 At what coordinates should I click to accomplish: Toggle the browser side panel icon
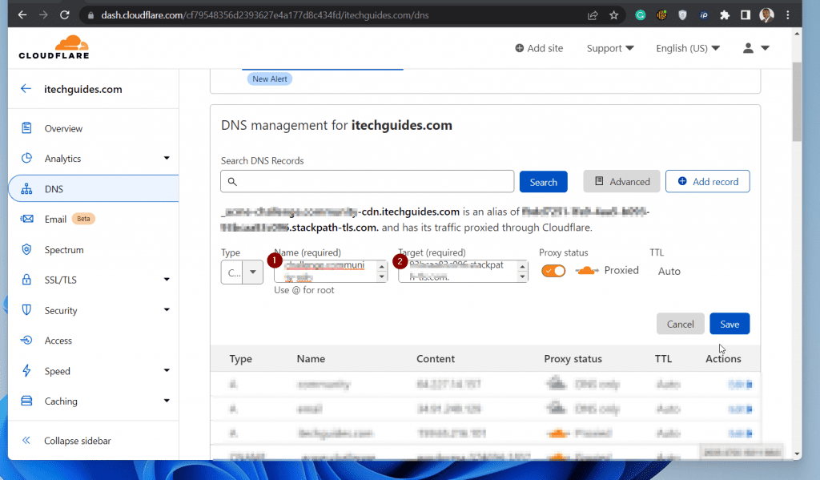coord(746,15)
